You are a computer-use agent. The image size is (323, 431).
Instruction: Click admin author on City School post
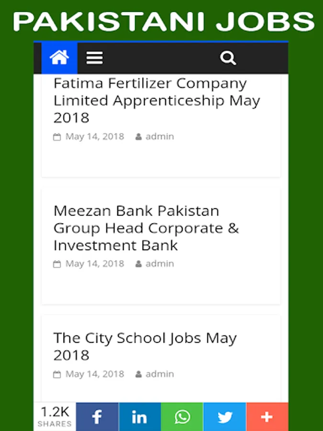[x=159, y=374]
